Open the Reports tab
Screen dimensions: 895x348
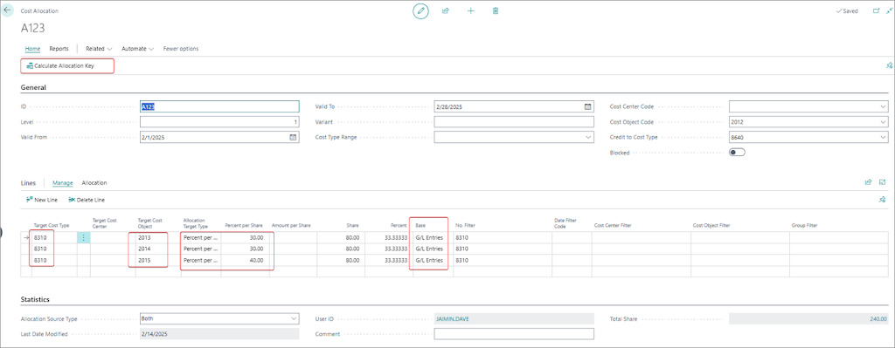[x=59, y=49]
